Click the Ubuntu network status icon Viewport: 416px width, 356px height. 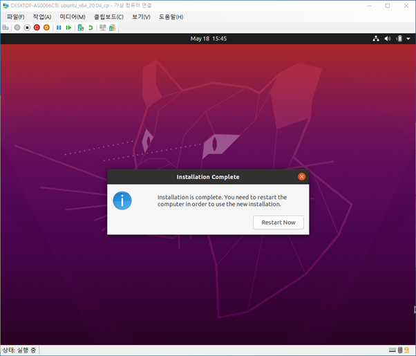tap(376, 39)
